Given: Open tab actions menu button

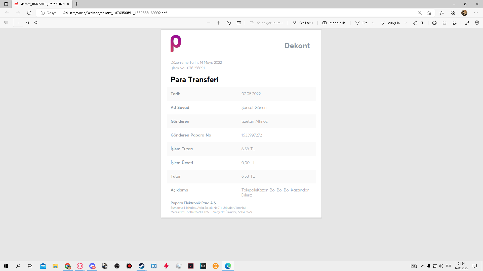Looking at the screenshot, I should [x=6, y=4].
